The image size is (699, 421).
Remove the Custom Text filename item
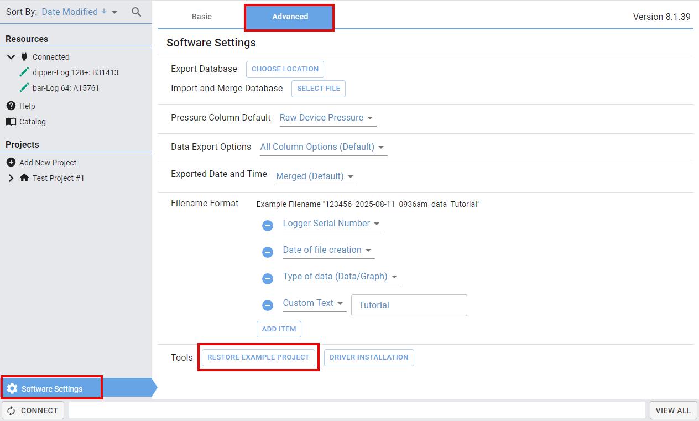(x=268, y=305)
